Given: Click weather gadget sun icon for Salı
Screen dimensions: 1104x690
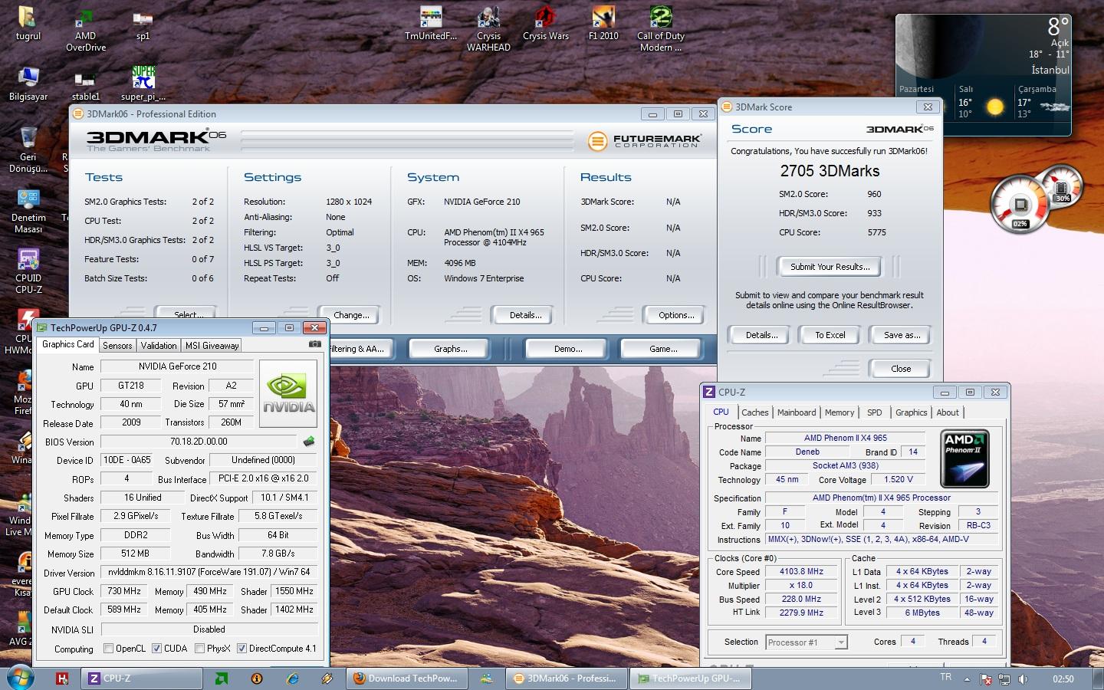Looking at the screenshot, I should tap(995, 107).
